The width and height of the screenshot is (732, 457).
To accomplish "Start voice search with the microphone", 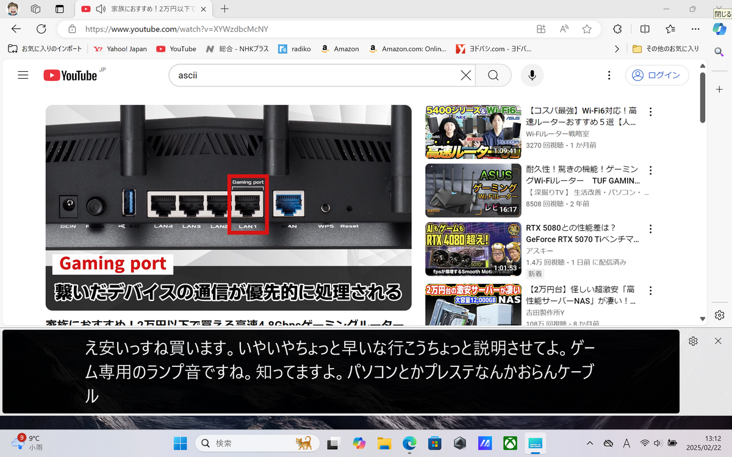I will click(x=532, y=76).
